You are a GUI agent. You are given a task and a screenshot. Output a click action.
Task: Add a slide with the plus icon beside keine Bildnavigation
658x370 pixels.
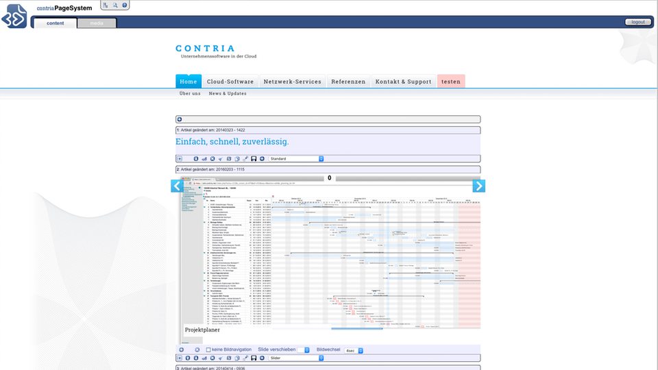181,350
